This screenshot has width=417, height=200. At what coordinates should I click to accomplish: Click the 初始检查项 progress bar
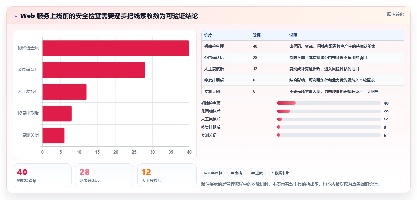[329, 103]
